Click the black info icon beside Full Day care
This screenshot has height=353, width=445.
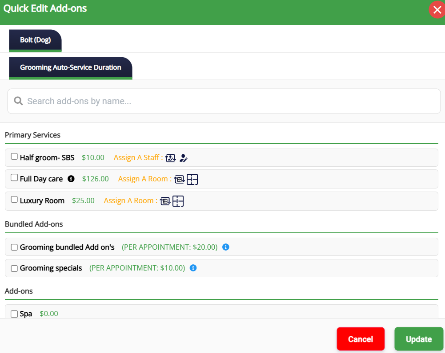71,179
